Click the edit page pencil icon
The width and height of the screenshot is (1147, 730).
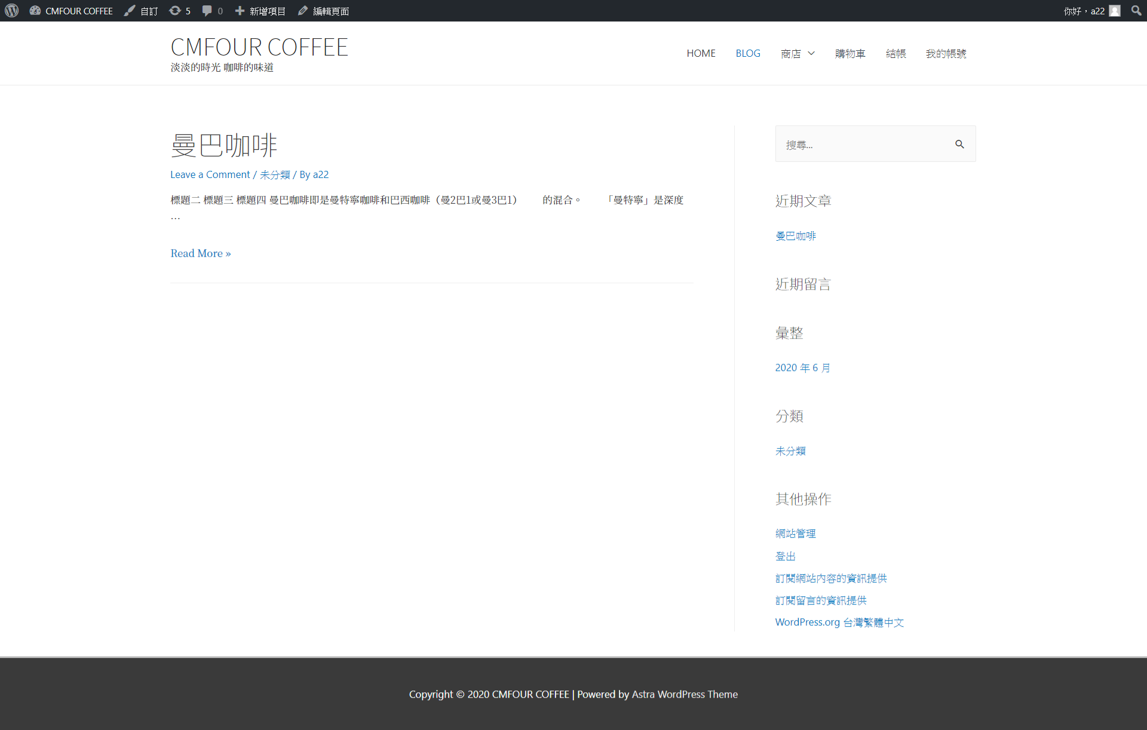[303, 11]
